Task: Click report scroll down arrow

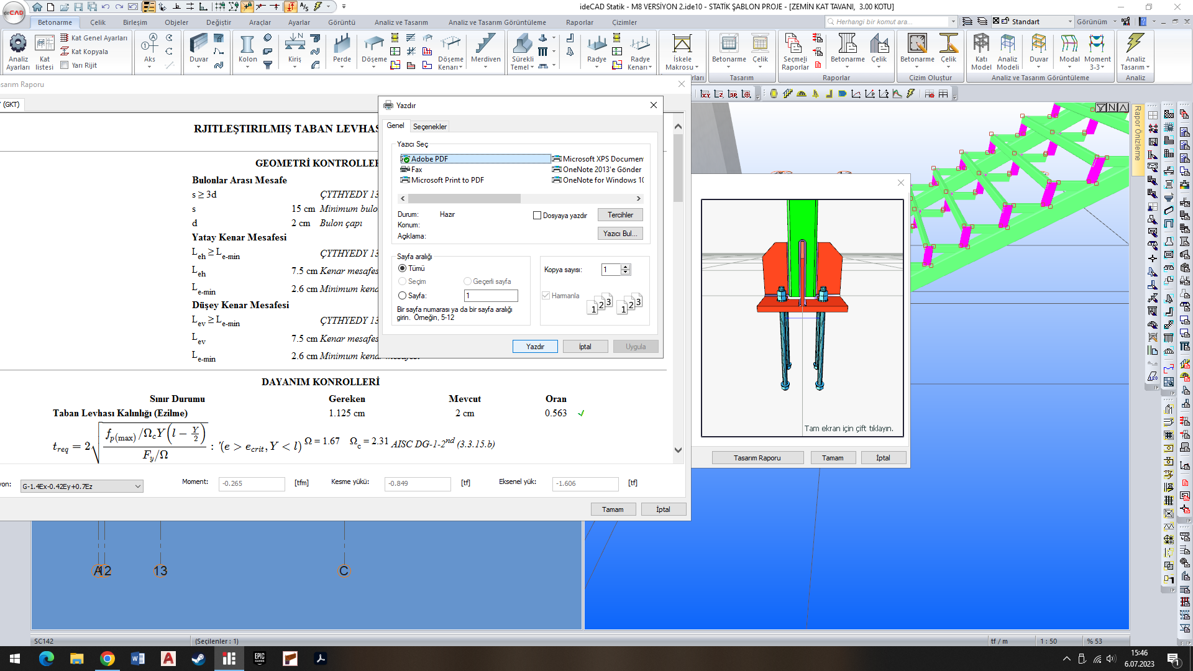Action: tap(678, 450)
